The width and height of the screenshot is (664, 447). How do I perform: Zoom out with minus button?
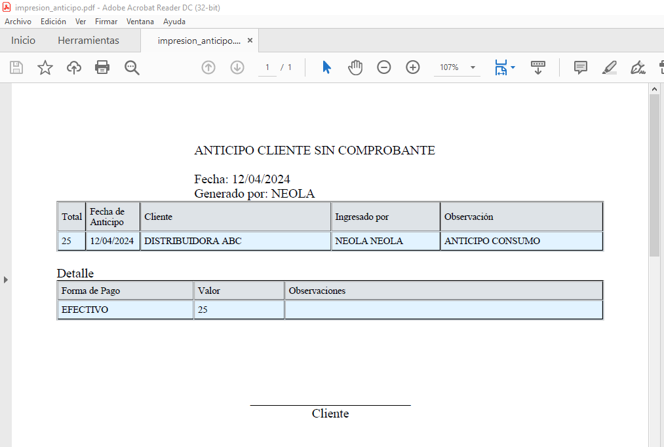coord(384,67)
